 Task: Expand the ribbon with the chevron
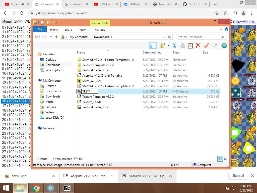coord(221,29)
